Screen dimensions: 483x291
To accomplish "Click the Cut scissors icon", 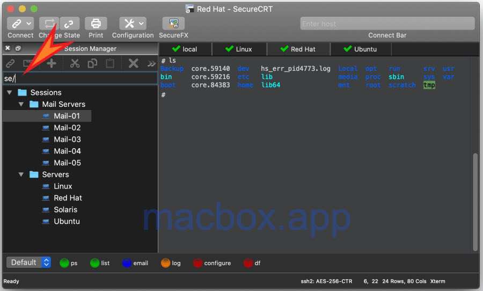I will 75,63.
